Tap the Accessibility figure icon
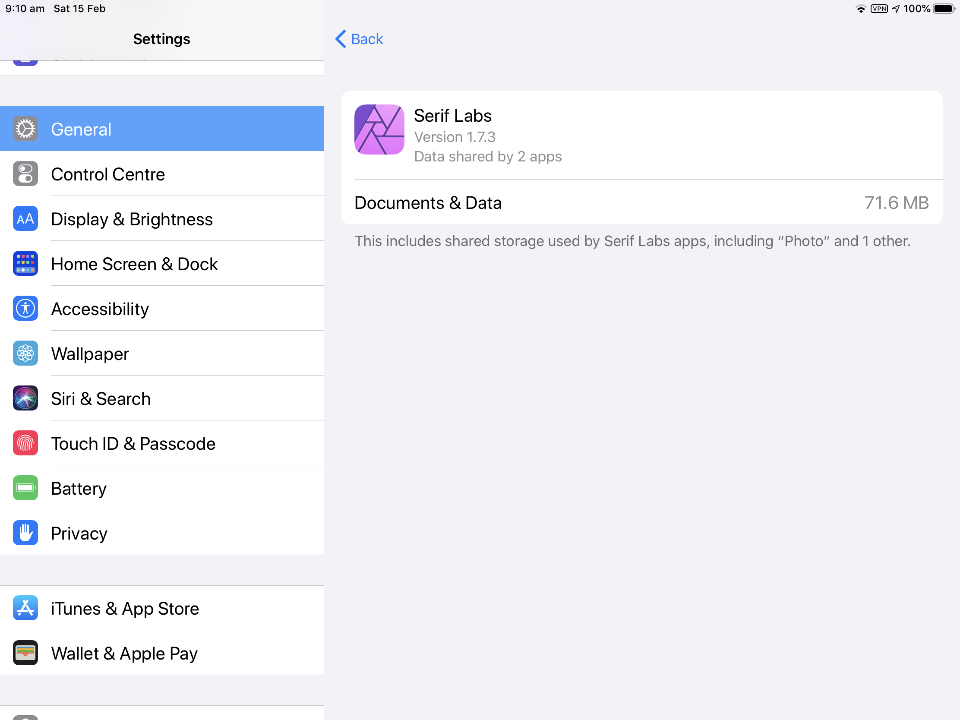 tap(25, 309)
